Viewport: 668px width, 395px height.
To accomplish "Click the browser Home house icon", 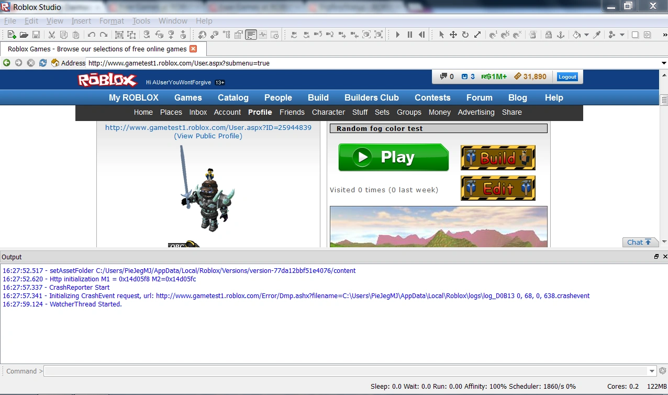I will [x=55, y=63].
